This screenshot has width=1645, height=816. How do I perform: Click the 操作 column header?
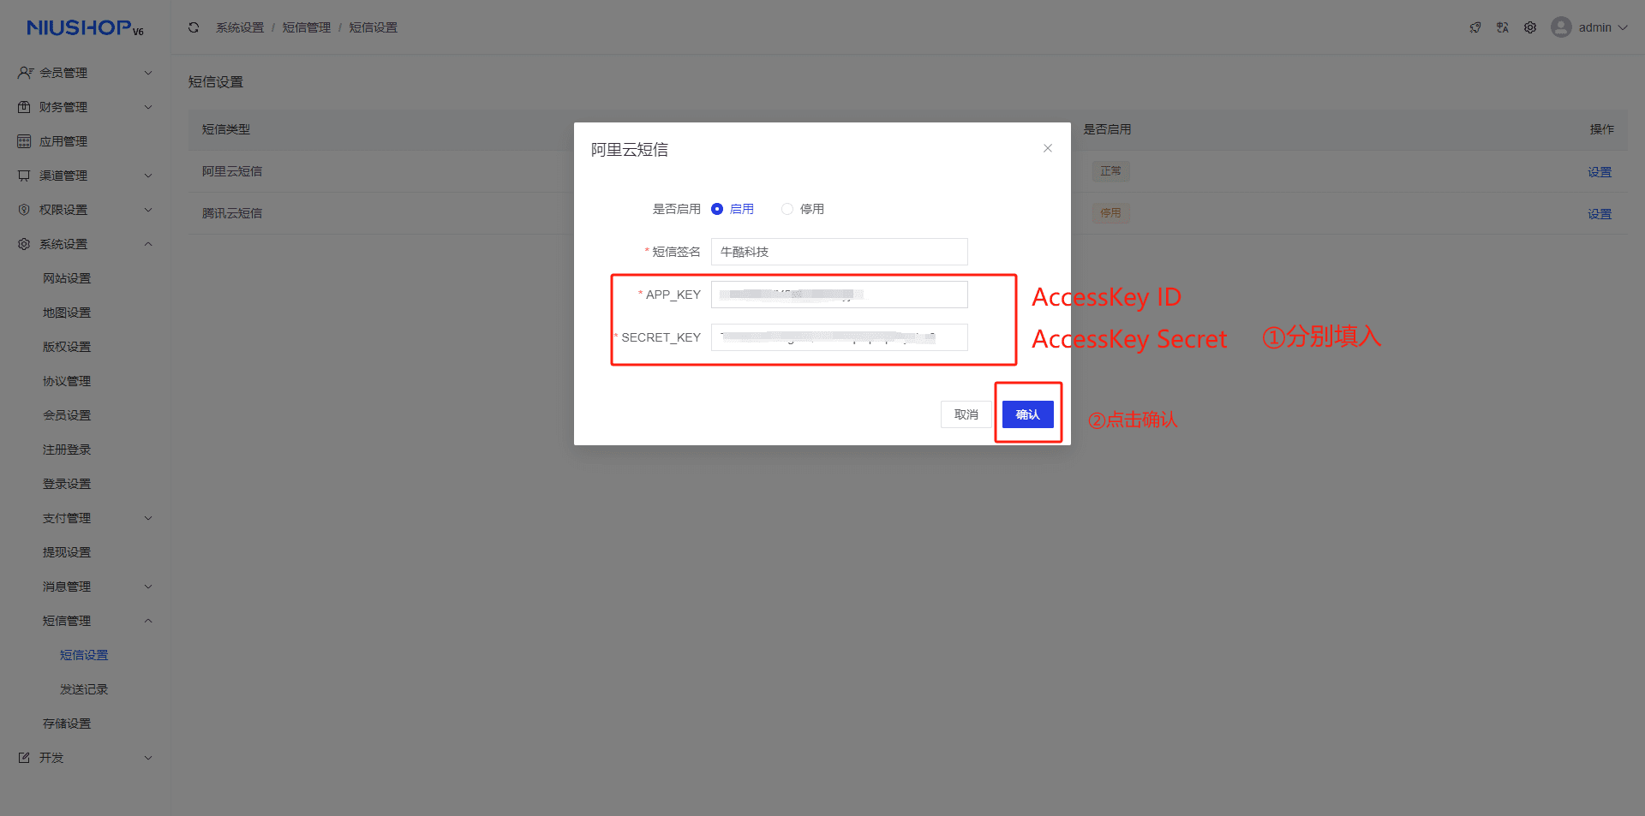pyautogui.click(x=1602, y=129)
